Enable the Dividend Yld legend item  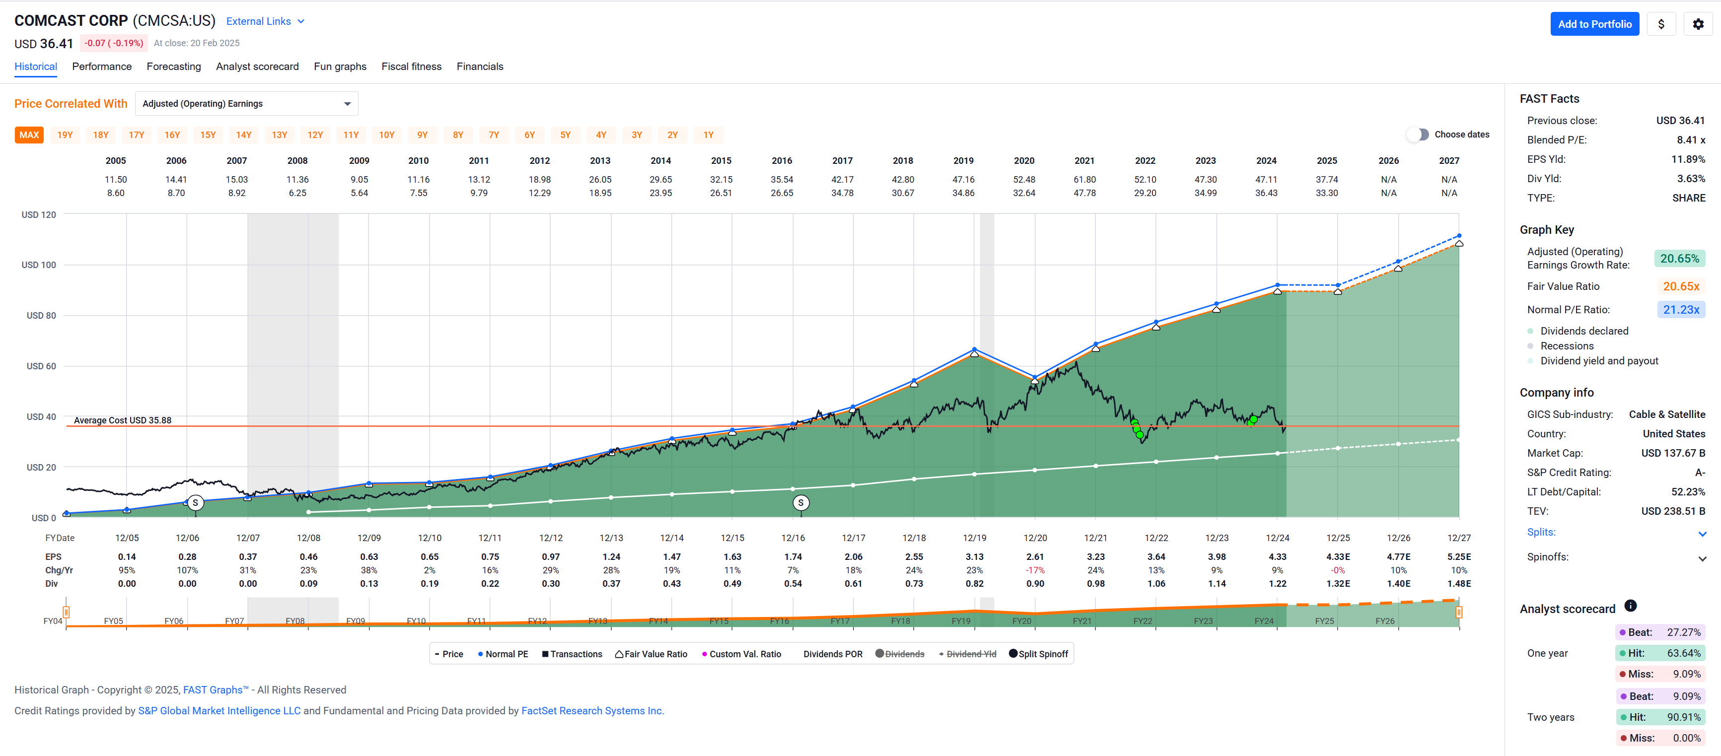967,654
